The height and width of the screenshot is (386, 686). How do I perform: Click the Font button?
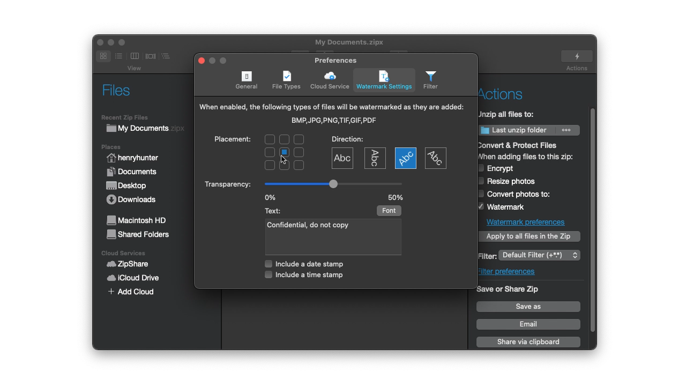tap(389, 211)
